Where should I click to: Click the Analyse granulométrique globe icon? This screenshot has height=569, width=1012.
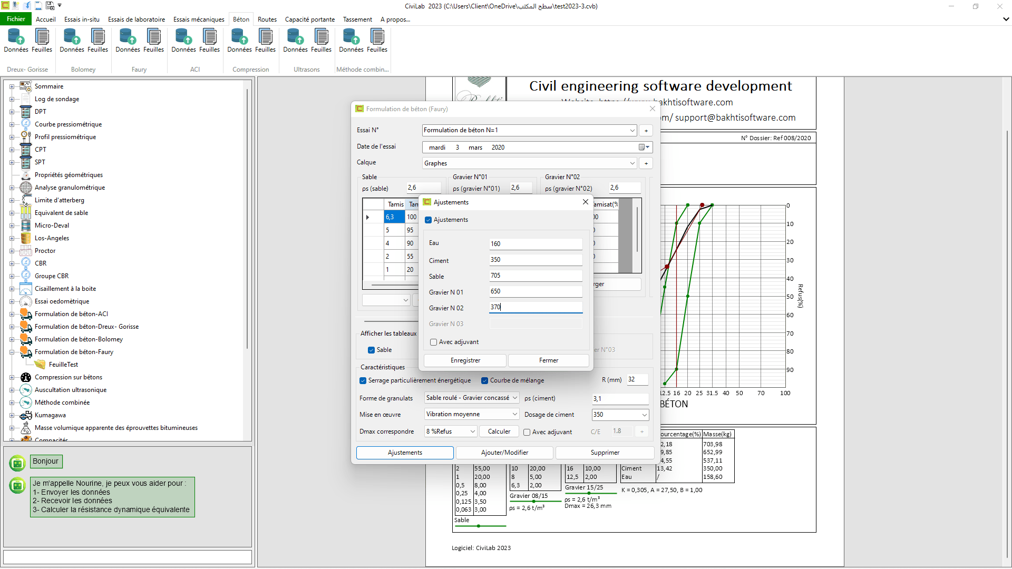[26, 188]
